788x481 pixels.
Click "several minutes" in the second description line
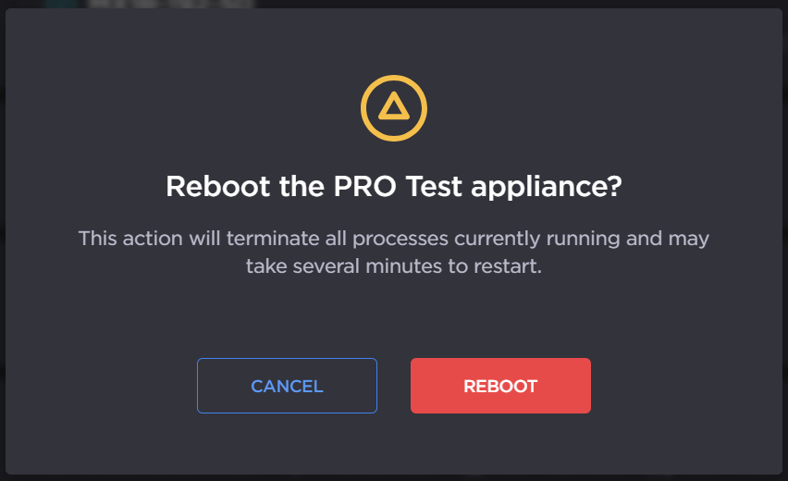[349, 266]
